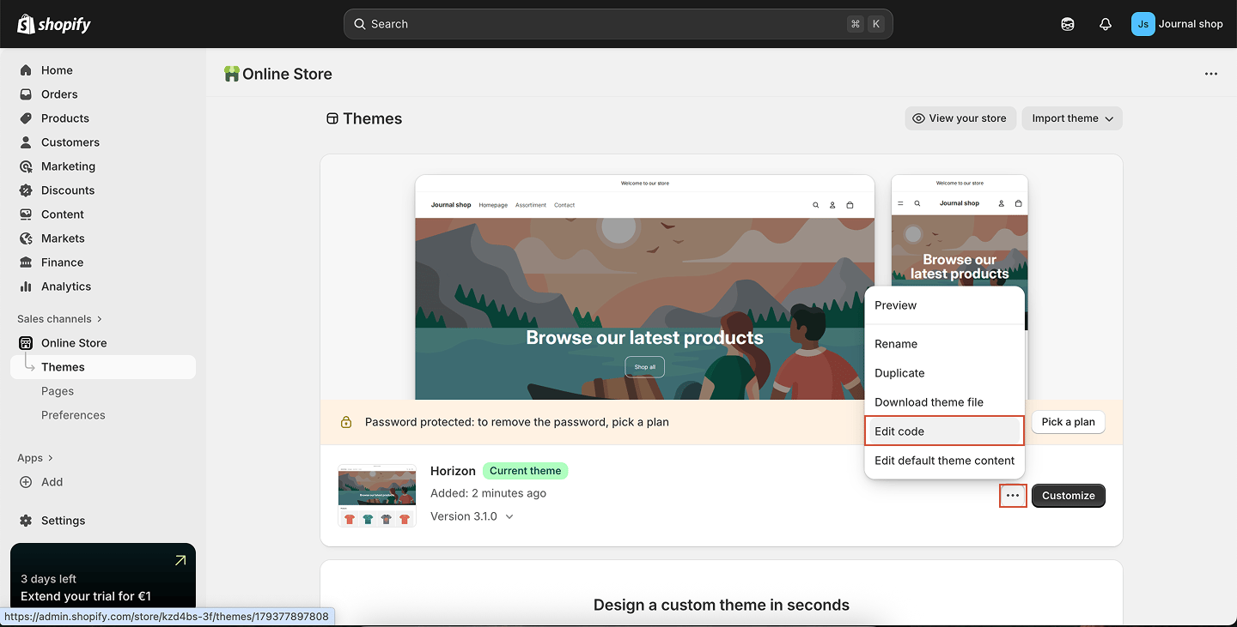Open the Sidekick assistant icon in top bar
The width and height of the screenshot is (1237, 627).
(1068, 24)
